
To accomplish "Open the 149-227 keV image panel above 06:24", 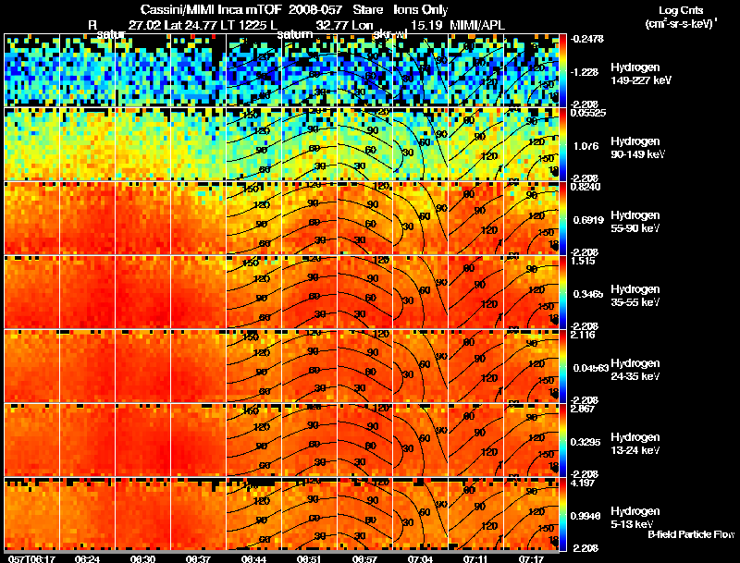I will [x=87, y=70].
